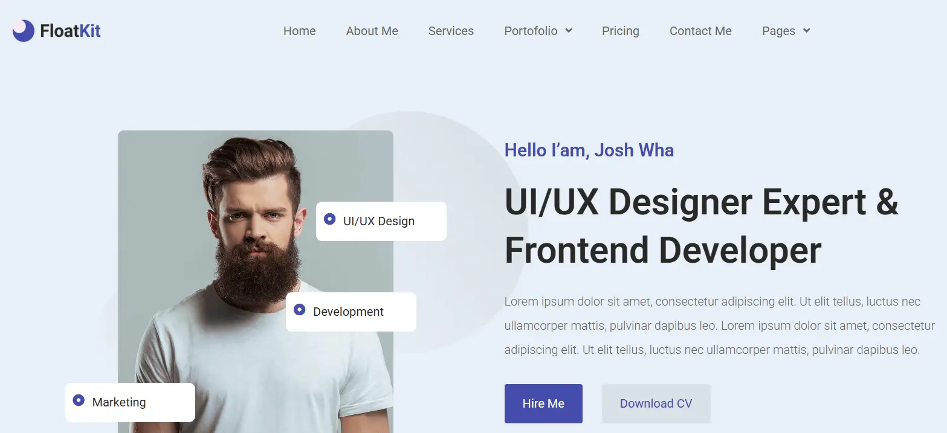
Task: Open the About Me page
Action: [372, 31]
